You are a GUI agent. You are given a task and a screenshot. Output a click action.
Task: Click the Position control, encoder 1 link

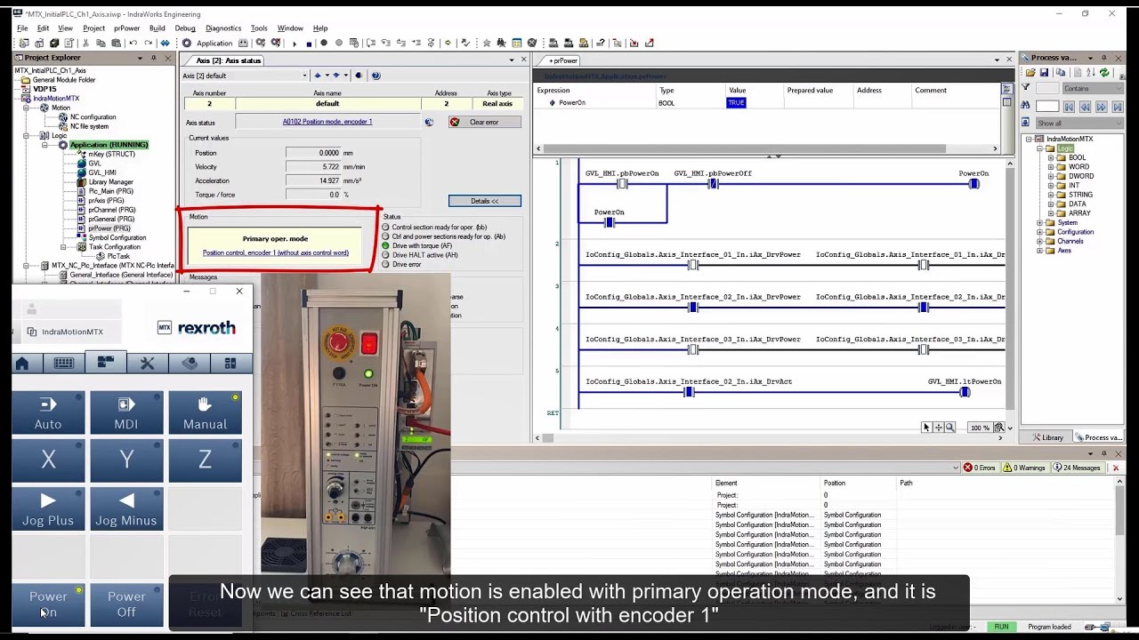click(x=276, y=253)
